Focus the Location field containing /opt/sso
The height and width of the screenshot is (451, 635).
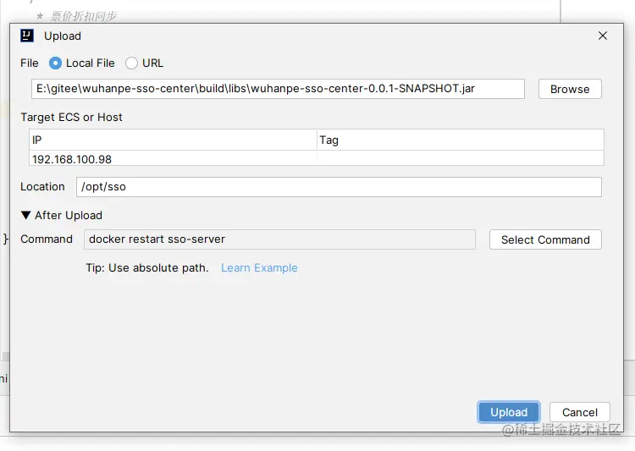point(339,187)
